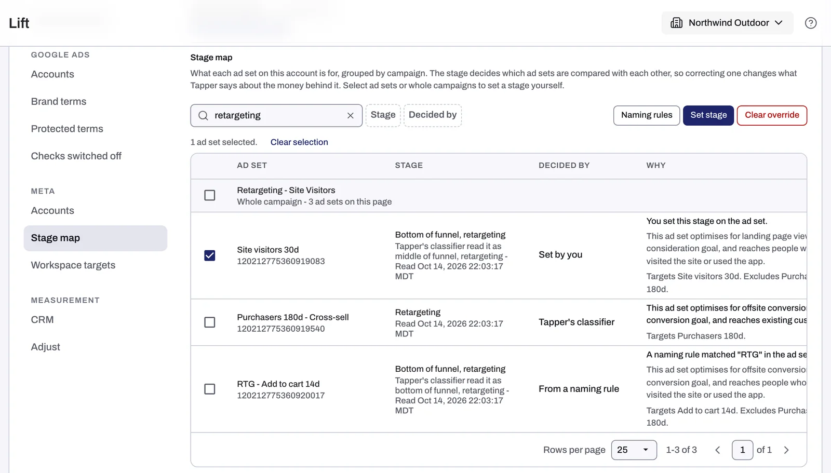Click the Lift logo
This screenshot has height=473, width=831.
19,23
